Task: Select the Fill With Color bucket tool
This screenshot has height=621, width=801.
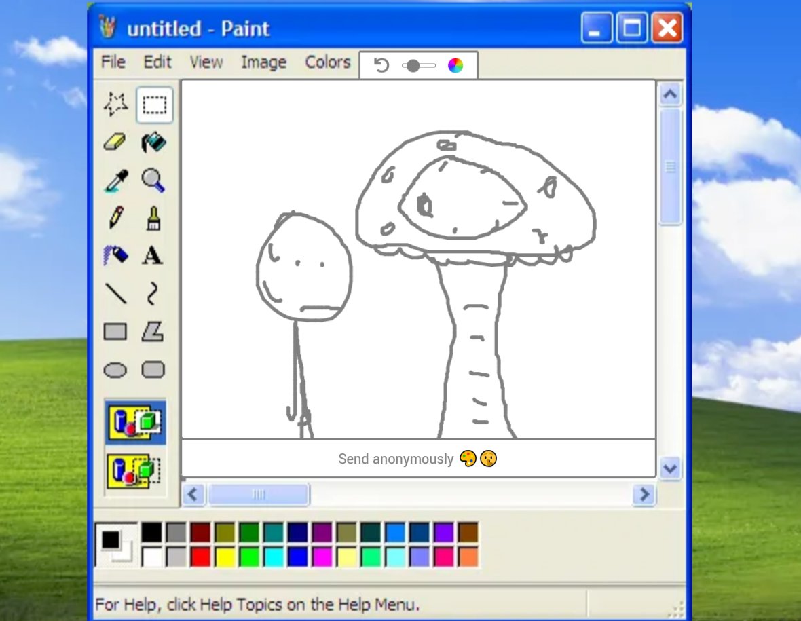Action: tap(154, 143)
